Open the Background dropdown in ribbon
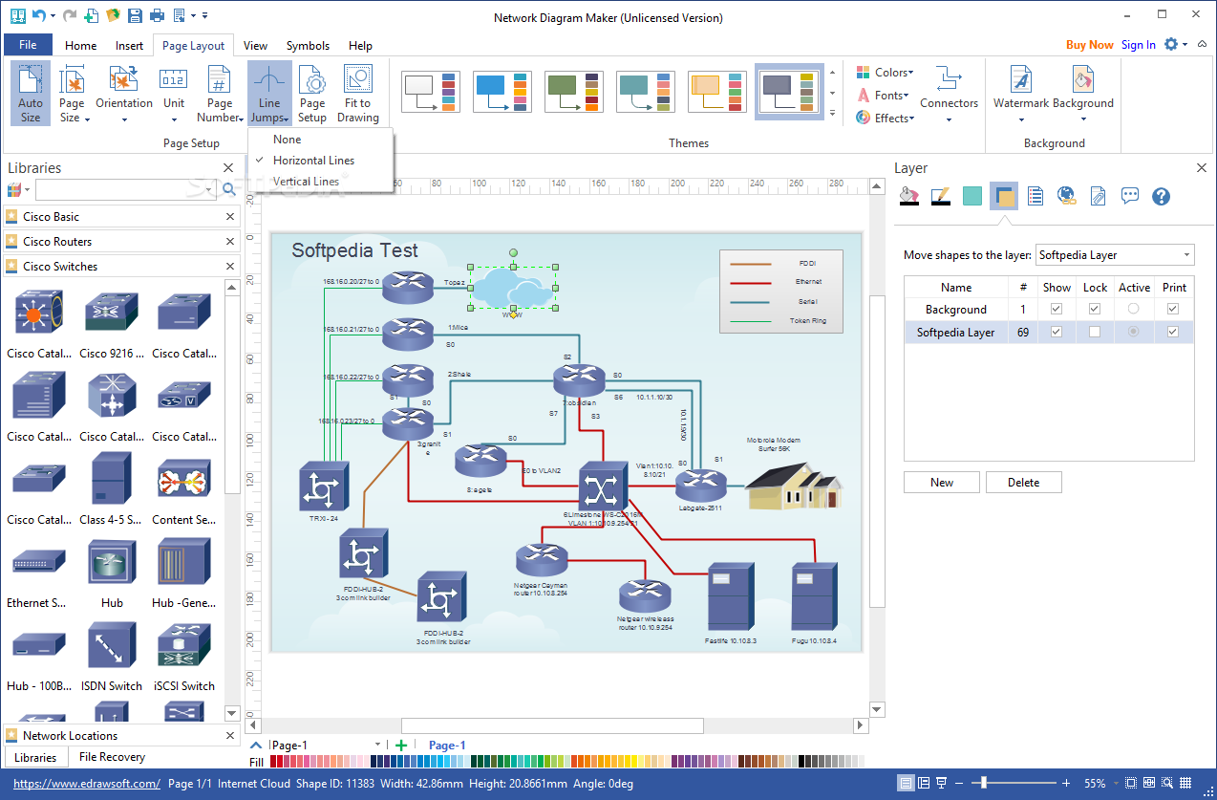Viewport: 1217px width, 800px height. [1083, 94]
